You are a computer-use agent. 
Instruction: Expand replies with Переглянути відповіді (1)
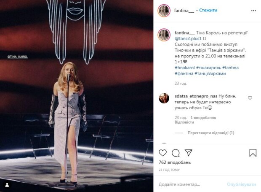point(211,133)
